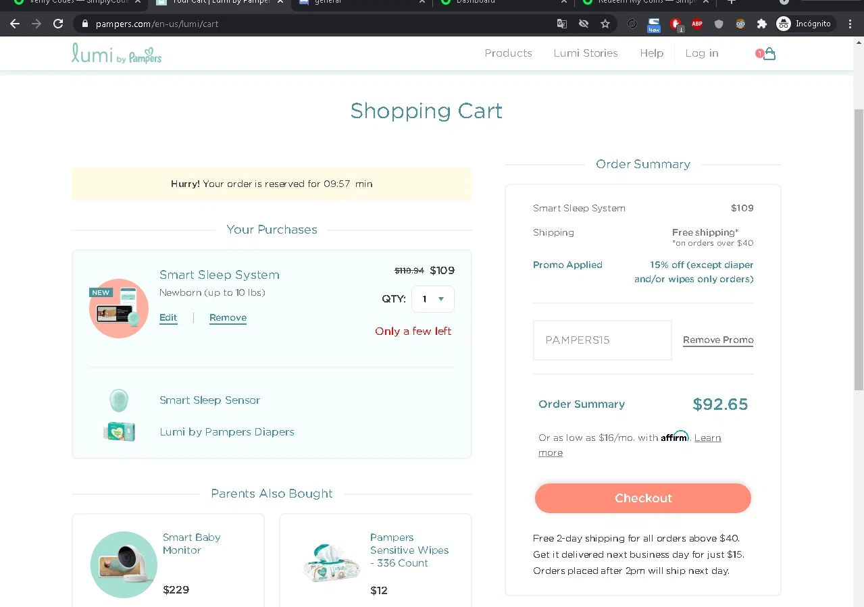Click the owl-eyes extension icon
The image size is (864, 607).
(x=740, y=24)
